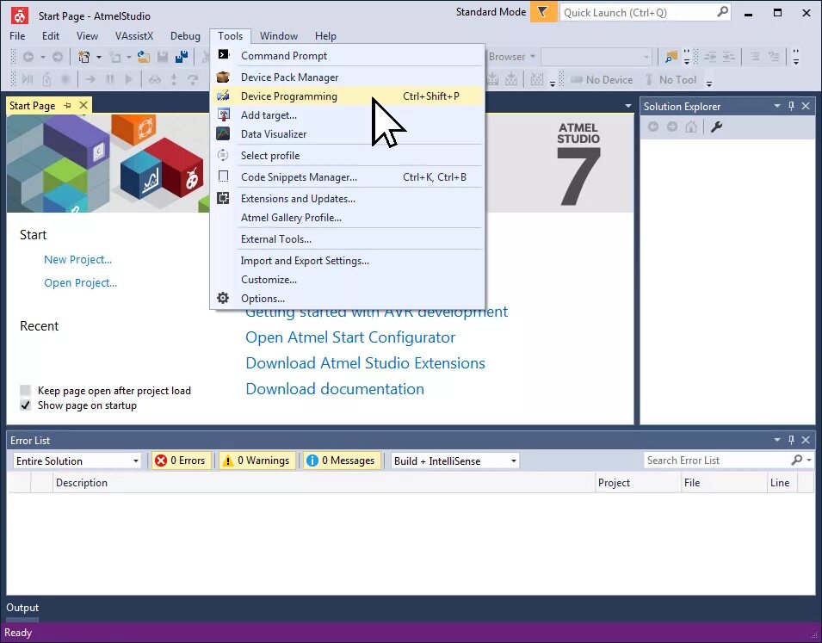Expand debug toolbar overflow options

click(553, 83)
